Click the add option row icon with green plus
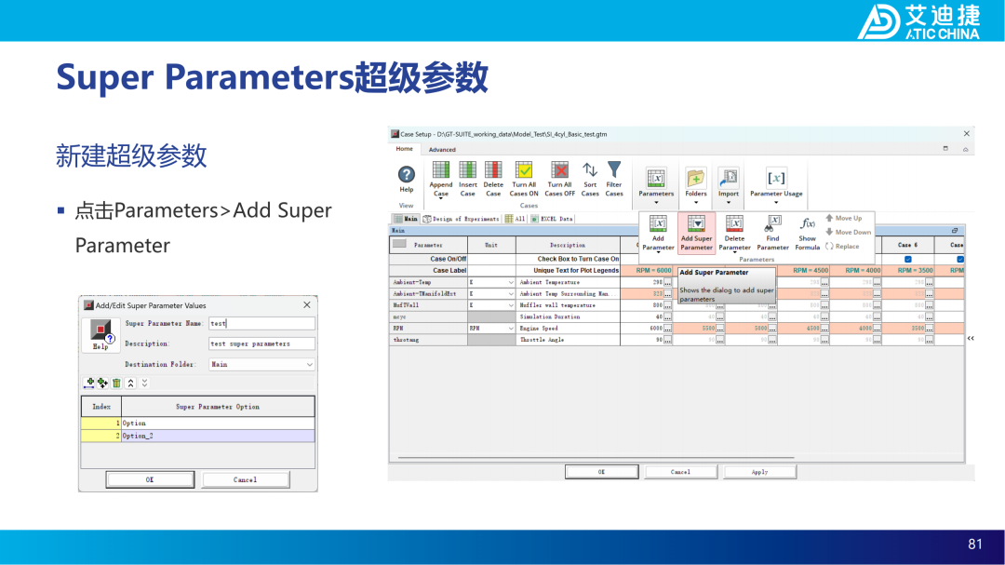Screen dimensions: 1005x565 tap(89, 383)
